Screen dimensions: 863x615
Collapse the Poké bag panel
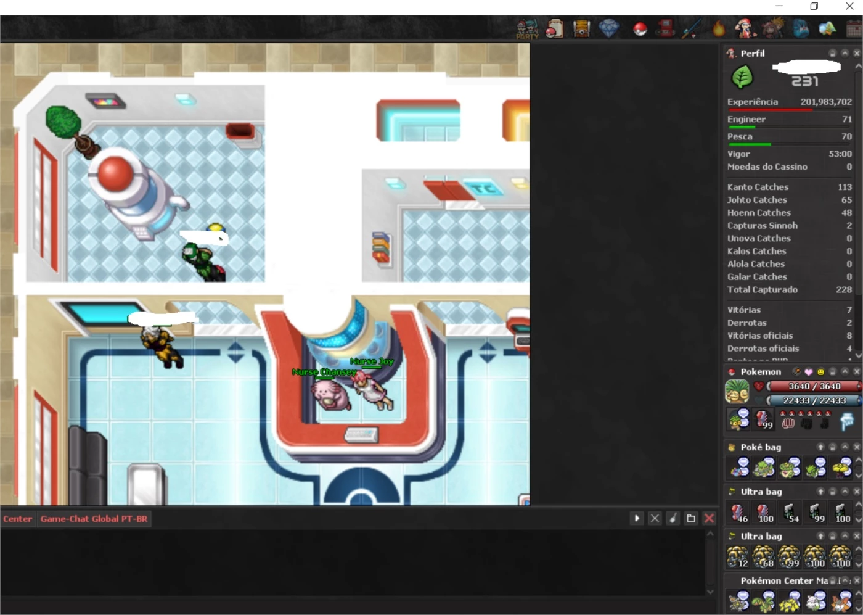pos(845,447)
